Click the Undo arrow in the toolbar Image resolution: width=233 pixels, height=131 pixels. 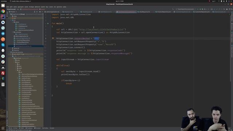click(224, 9)
